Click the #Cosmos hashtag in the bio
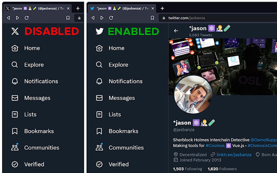277x173 pixels. tap(215, 146)
